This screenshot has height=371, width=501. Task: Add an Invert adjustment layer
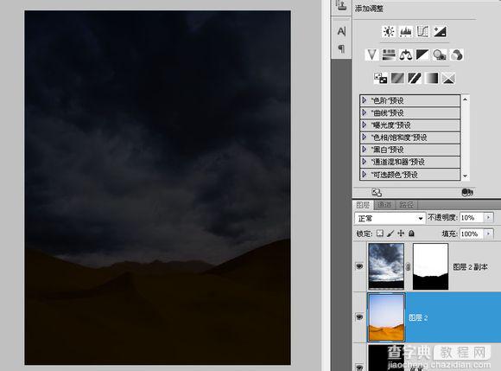click(x=381, y=78)
